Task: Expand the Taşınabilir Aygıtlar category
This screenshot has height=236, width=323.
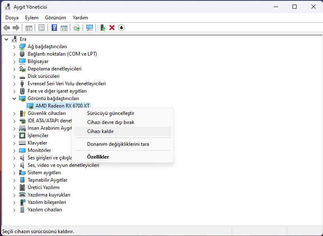Action: (14, 180)
